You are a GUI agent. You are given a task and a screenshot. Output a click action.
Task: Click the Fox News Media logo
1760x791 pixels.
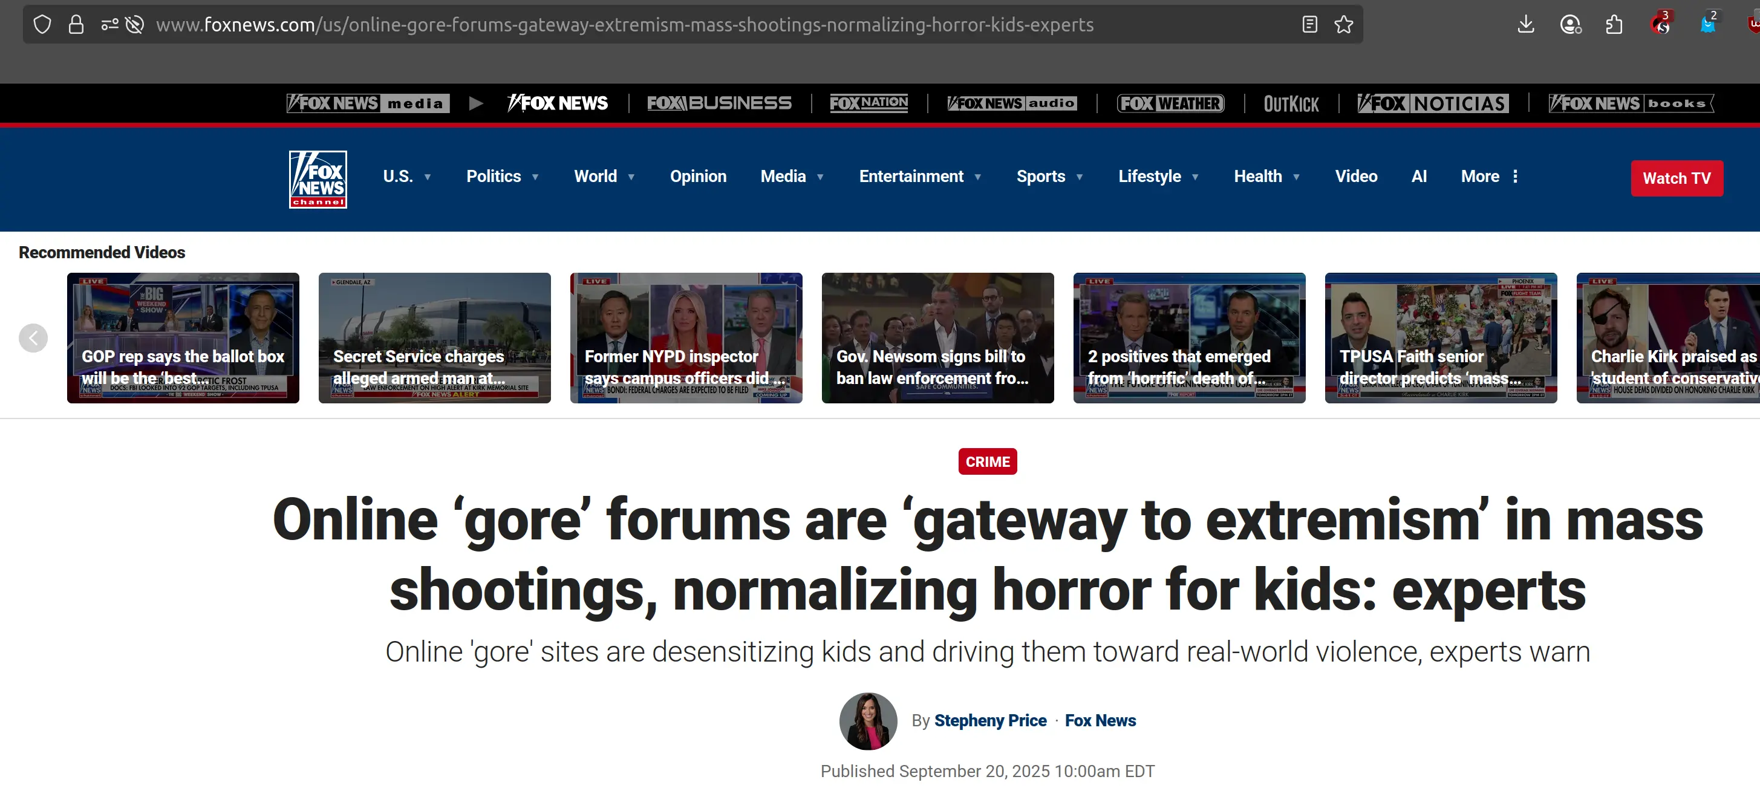pos(368,103)
